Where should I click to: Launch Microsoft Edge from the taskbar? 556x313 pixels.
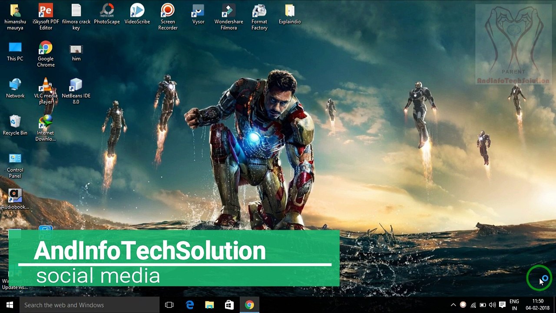(189, 305)
